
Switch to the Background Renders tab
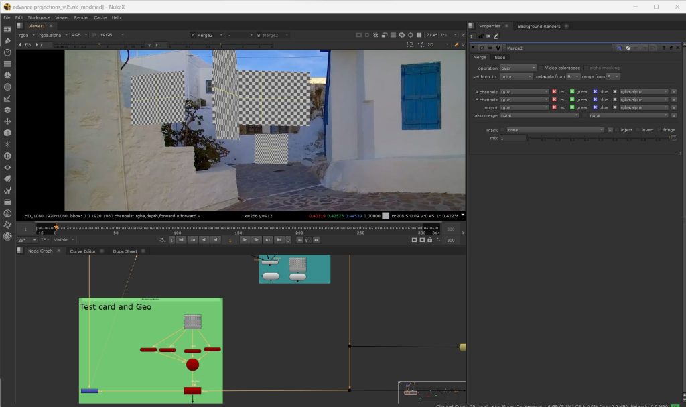tap(539, 26)
